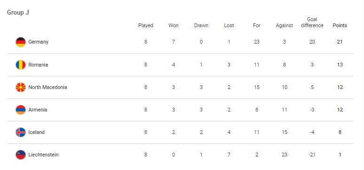This screenshot has width=364, height=170.
Task: Click the Goal difference column header
Action: [312, 22]
